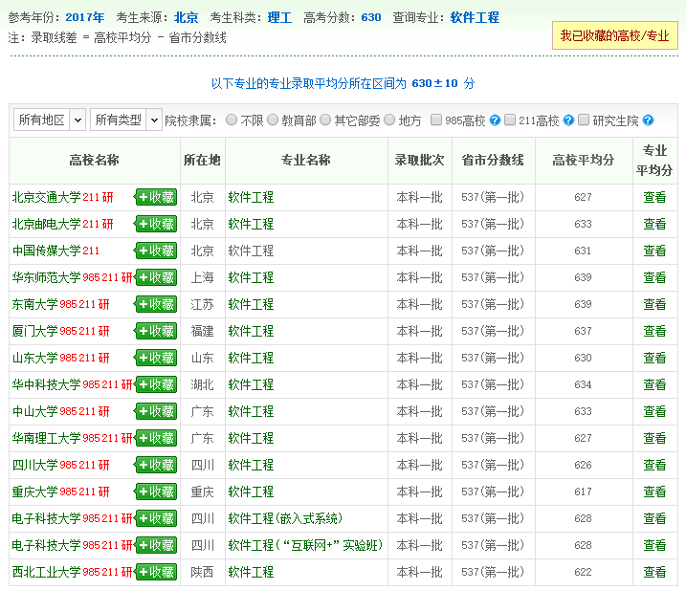The image size is (686, 590).
Task: View major average for 东南大学 via 查看
Action: point(654,304)
